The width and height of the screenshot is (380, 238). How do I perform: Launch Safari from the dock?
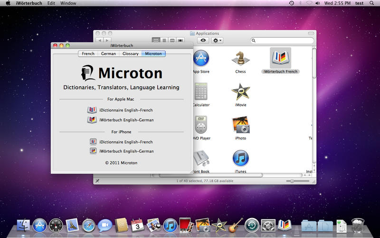point(88,225)
